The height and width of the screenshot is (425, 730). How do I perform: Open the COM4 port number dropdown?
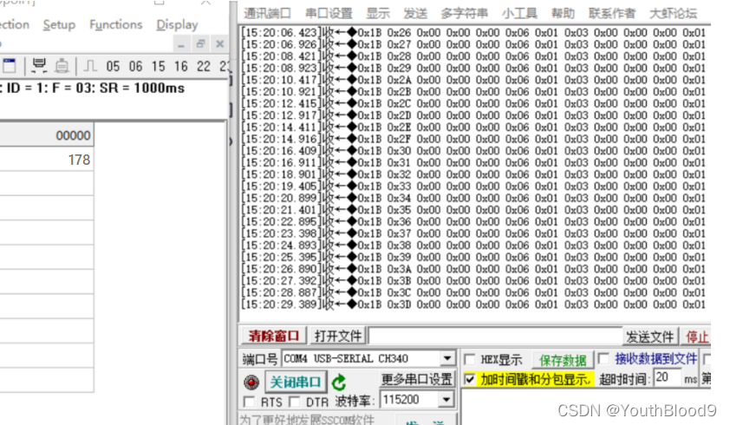447,358
